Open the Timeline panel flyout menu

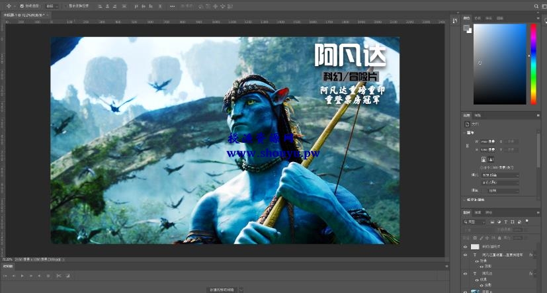tap(446, 266)
